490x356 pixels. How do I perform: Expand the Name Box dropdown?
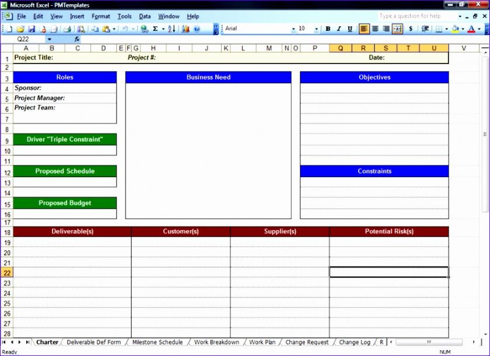click(x=50, y=39)
